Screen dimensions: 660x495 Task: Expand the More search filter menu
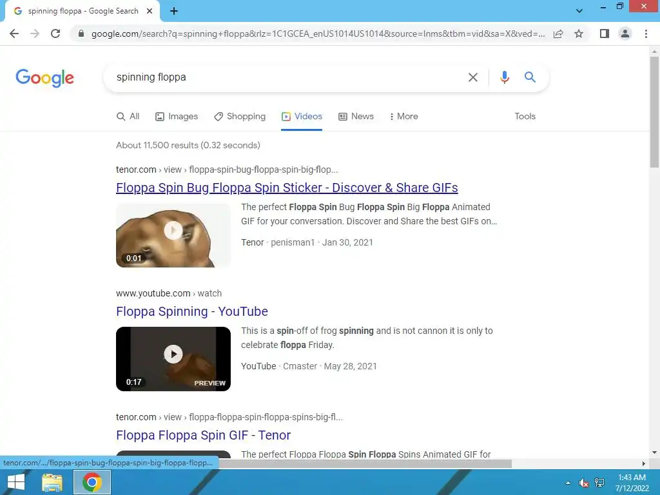point(403,117)
